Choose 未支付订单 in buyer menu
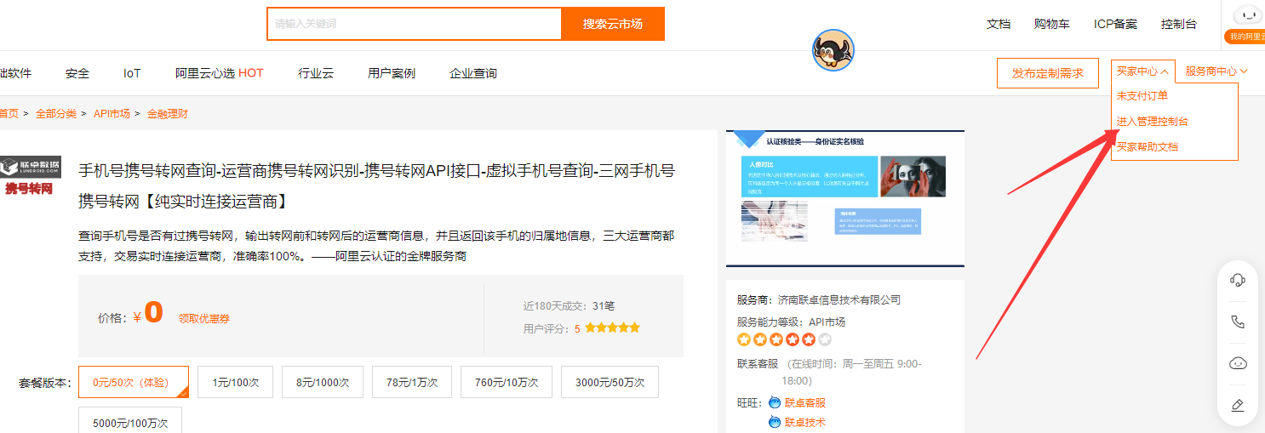Screen dimensions: 1265x433 (x=1142, y=95)
